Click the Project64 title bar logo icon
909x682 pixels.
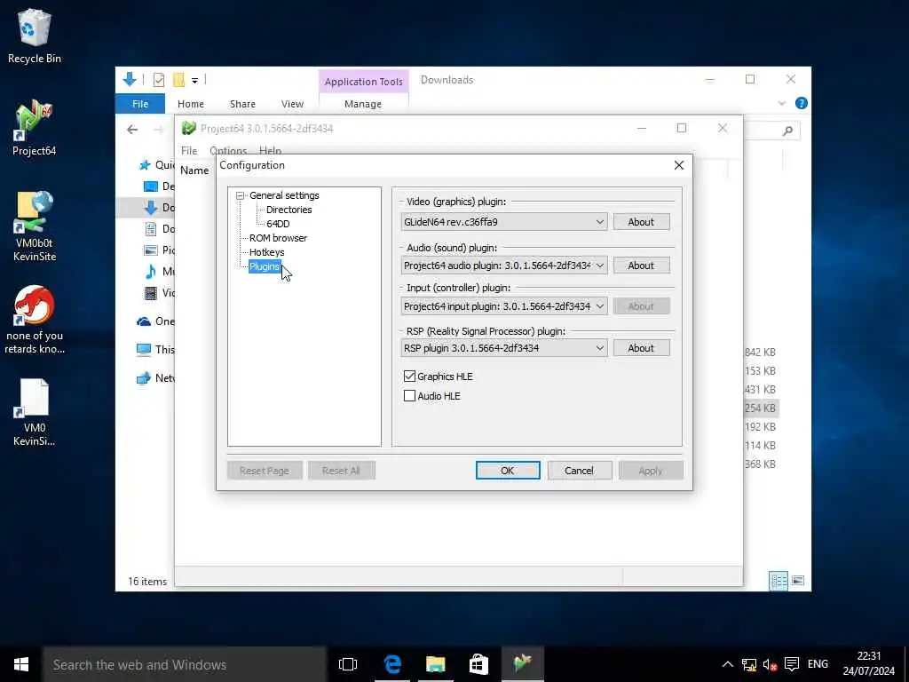pos(188,128)
